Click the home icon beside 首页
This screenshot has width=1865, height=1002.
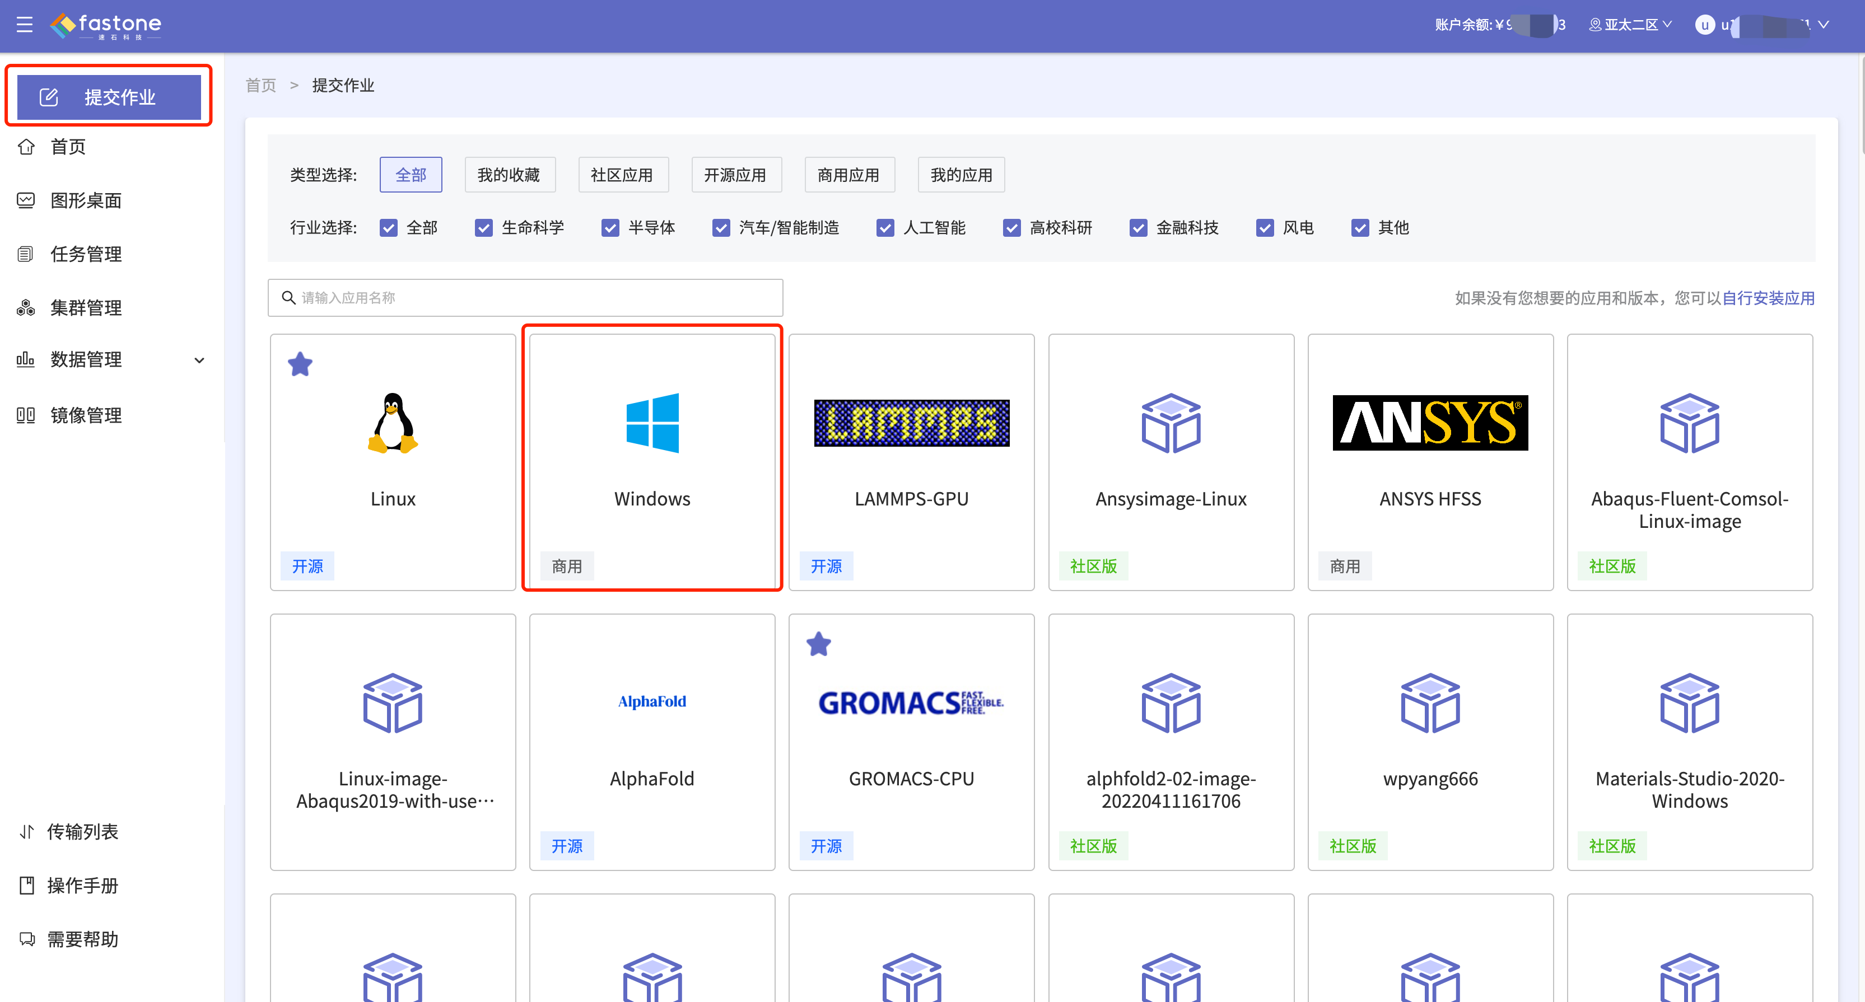click(x=26, y=147)
